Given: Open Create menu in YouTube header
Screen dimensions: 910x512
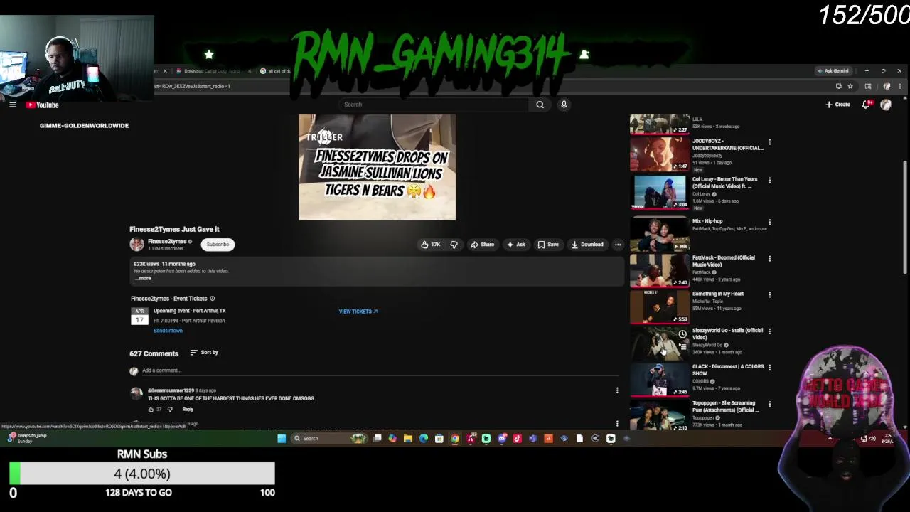Looking at the screenshot, I should pyautogui.click(x=838, y=105).
